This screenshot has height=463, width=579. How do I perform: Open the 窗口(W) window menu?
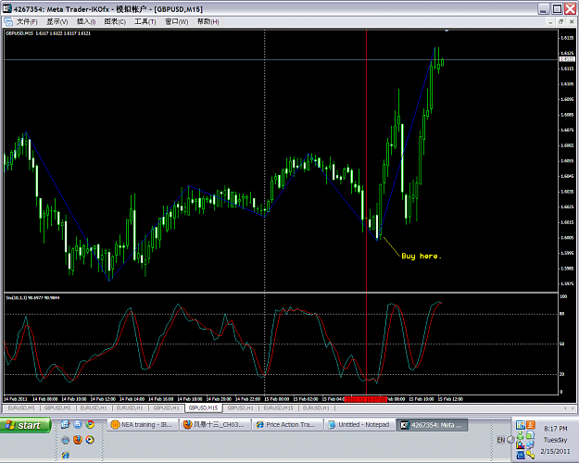click(177, 22)
